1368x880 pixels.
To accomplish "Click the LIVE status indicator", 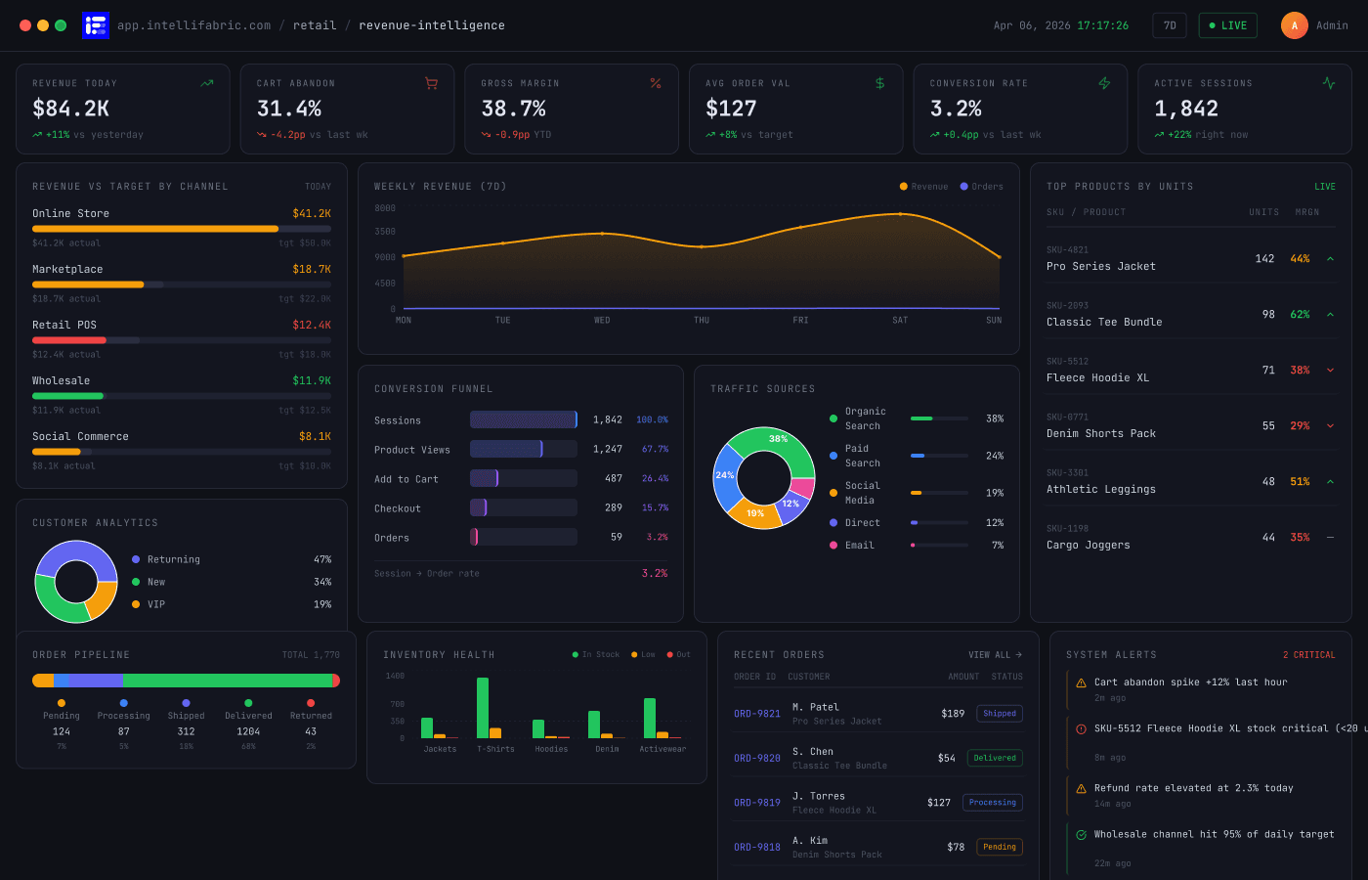I will (x=1227, y=24).
